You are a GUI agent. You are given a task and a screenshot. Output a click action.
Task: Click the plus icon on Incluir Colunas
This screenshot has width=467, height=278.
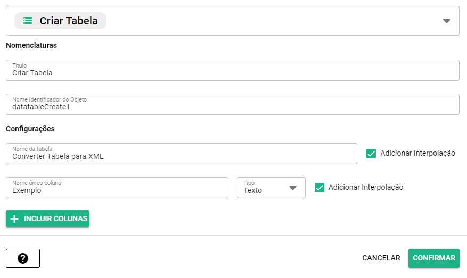[14, 219]
